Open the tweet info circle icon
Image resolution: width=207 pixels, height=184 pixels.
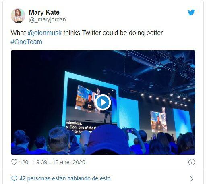[x=191, y=162]
